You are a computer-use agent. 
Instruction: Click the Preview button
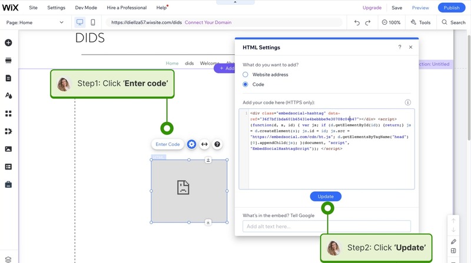point(420,8)
